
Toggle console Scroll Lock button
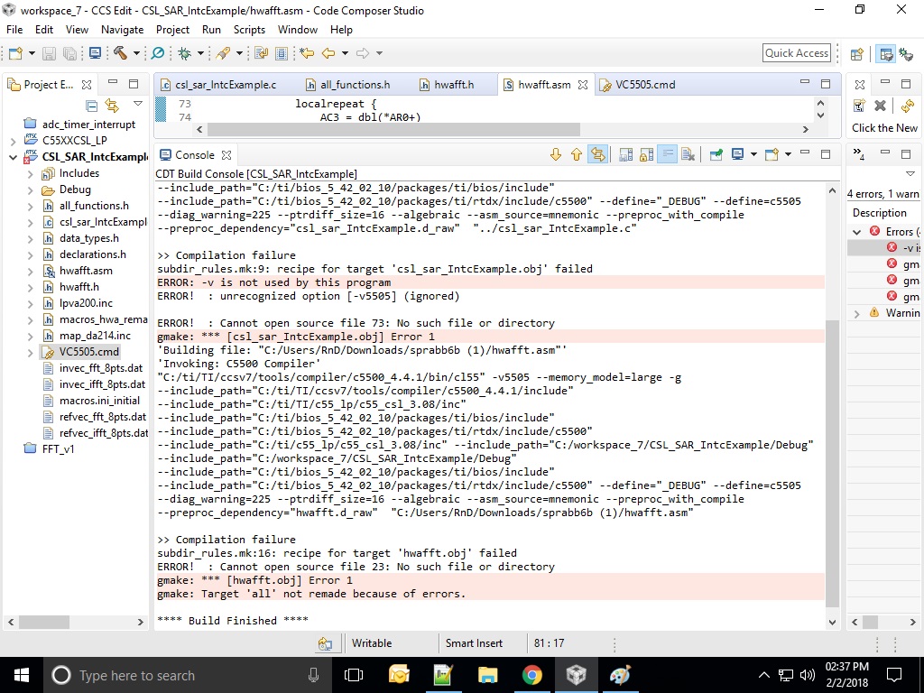click(646, 155)
